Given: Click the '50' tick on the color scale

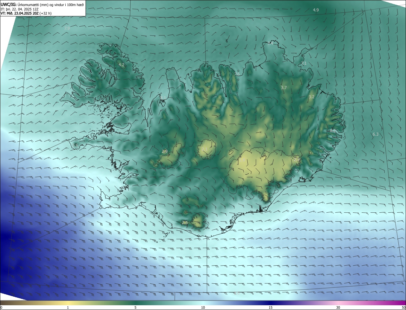Looking at the screenshot, I should (403, 307).
